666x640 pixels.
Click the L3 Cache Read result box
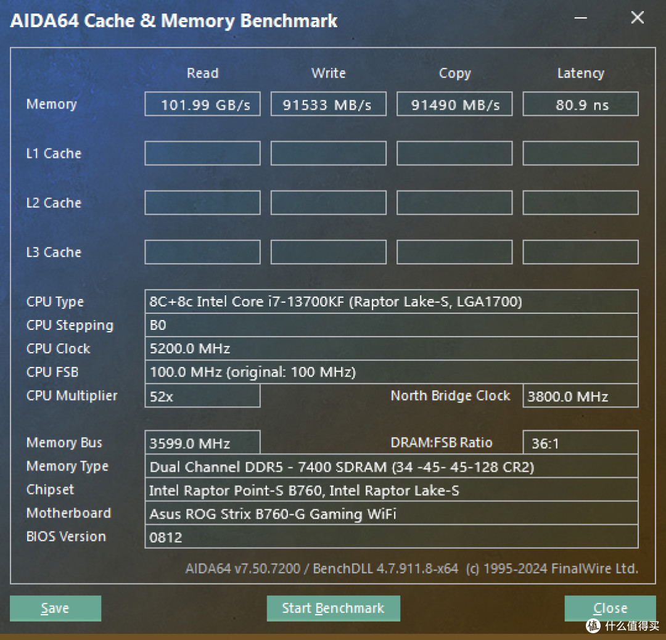click(x=203, y=252)
